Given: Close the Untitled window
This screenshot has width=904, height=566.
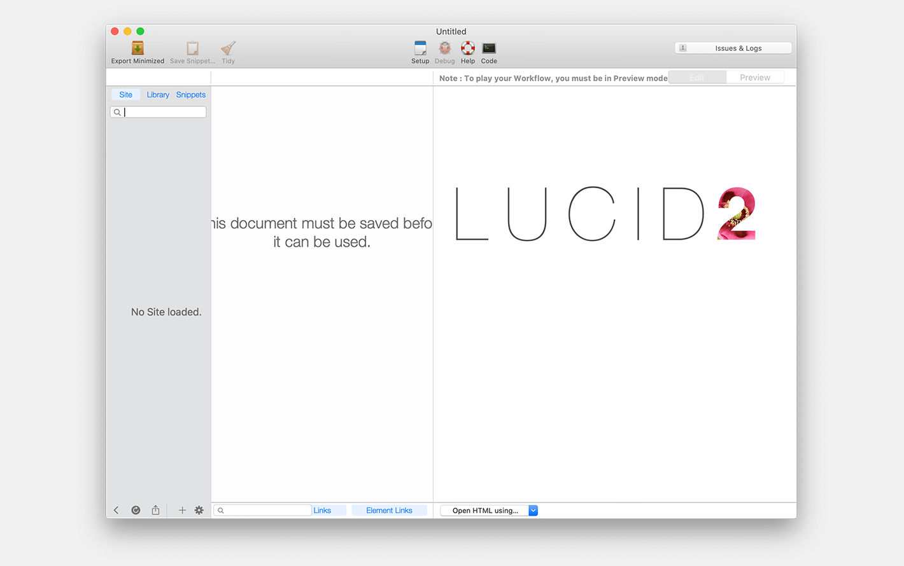Looking at the screenshot, I should [115, 31].
